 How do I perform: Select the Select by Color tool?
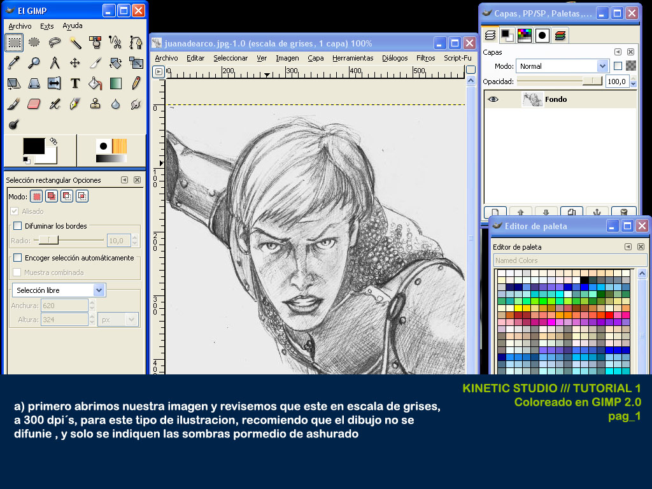tap(96, 43)
